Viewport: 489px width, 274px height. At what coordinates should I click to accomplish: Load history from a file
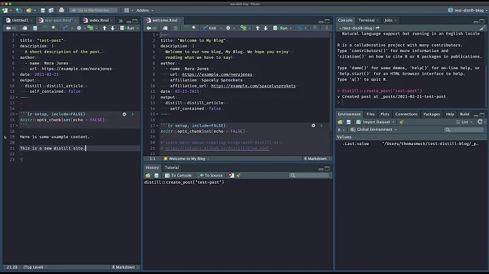(x=148, y=176)
